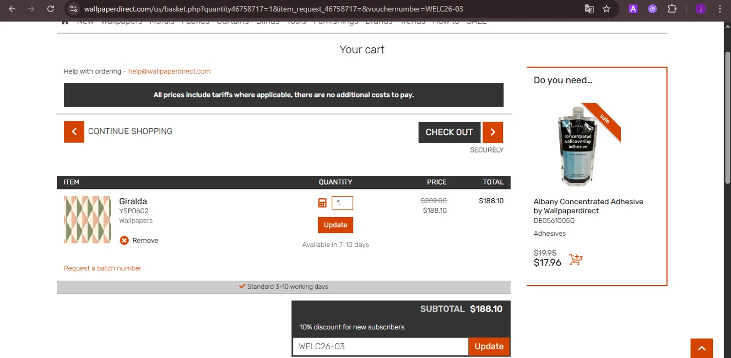Viewport: 731px width, 358px height.
Task: Click the tariffs notice banner text
Action: pyautogui.click(x=284, y=95)
